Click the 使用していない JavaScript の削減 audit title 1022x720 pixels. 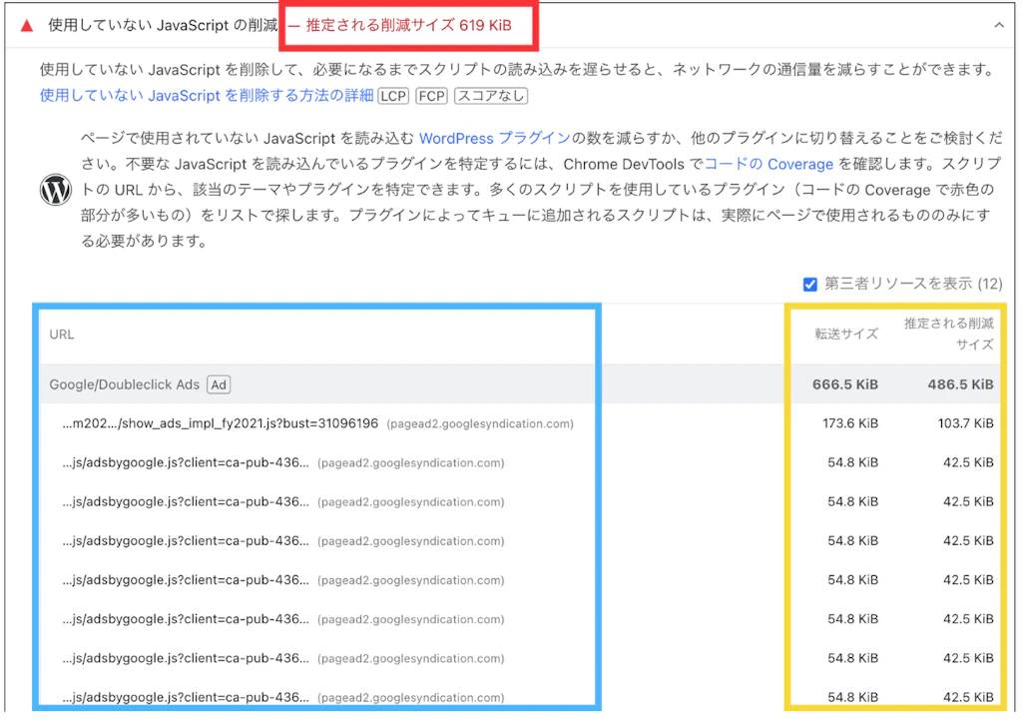tap(163, 25)
